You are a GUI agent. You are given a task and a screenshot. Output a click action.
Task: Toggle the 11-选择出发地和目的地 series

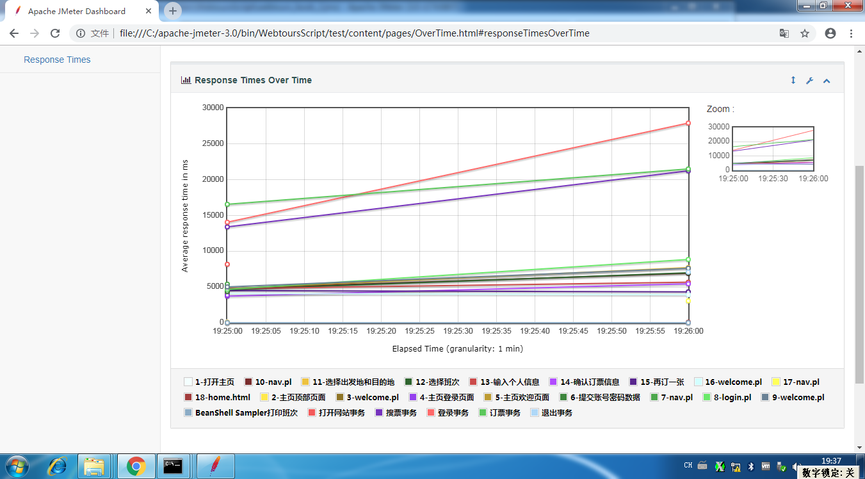coord(348,382)
